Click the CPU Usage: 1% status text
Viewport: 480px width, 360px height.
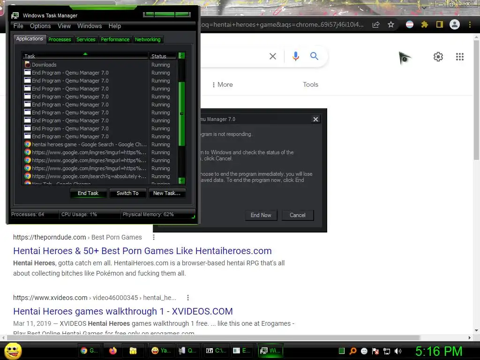(x=79, y=214)
